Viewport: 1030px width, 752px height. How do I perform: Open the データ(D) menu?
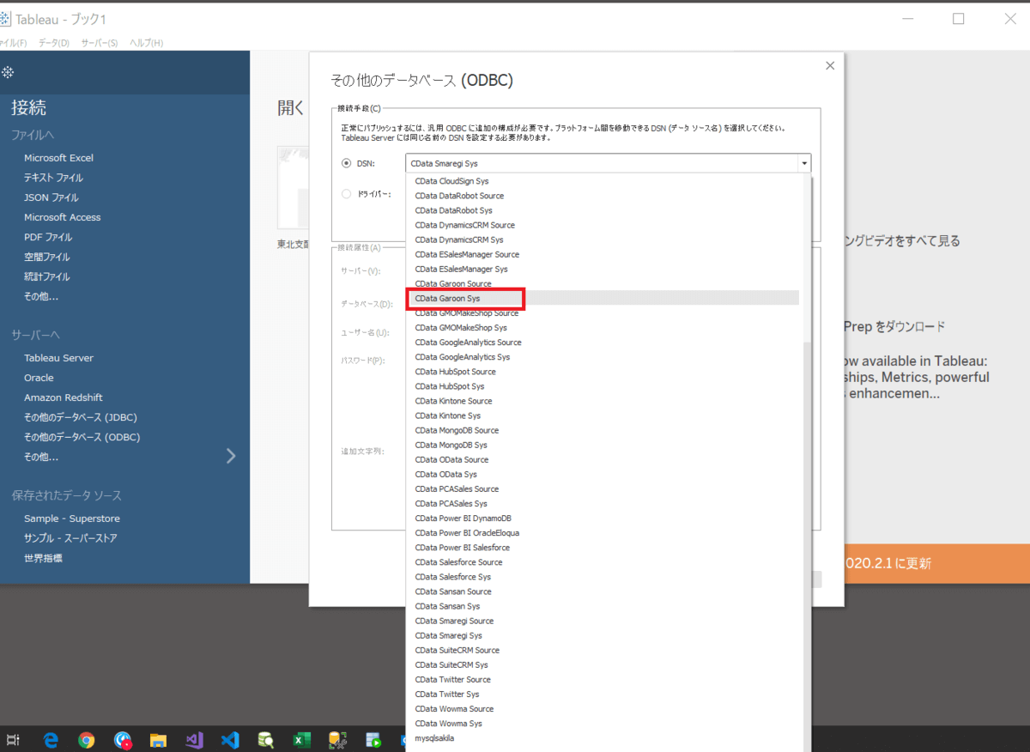[54, 42]
